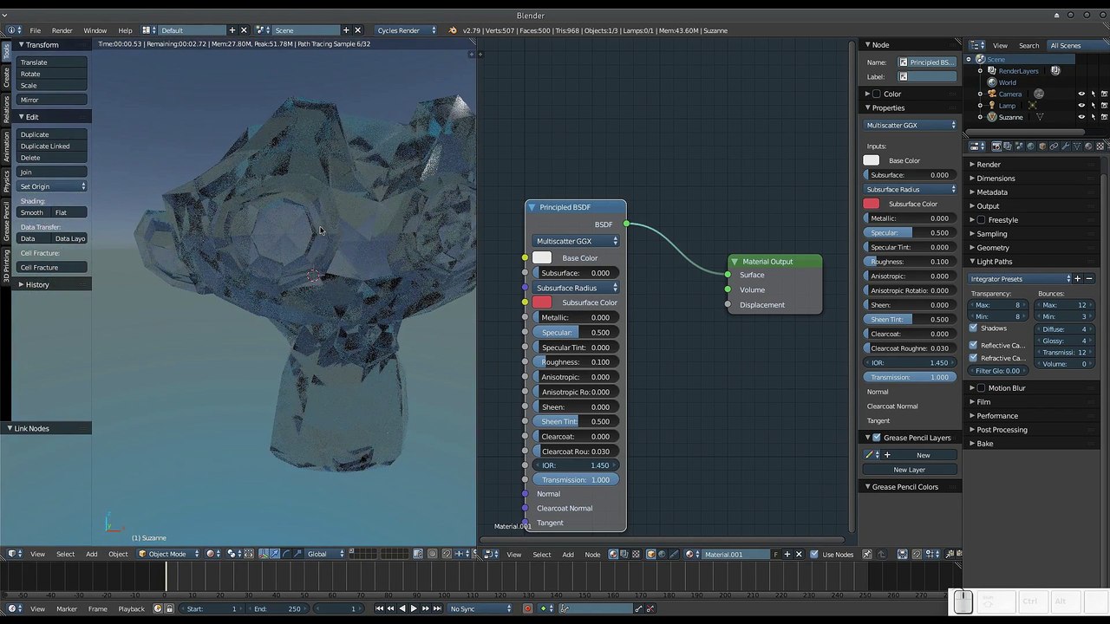Enable Motion Blur checkbox
1110x624 pixels.
pos(981,388)
